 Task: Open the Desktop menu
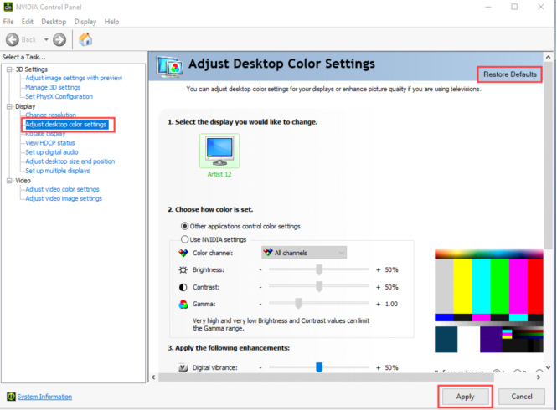tap(54, 22)
